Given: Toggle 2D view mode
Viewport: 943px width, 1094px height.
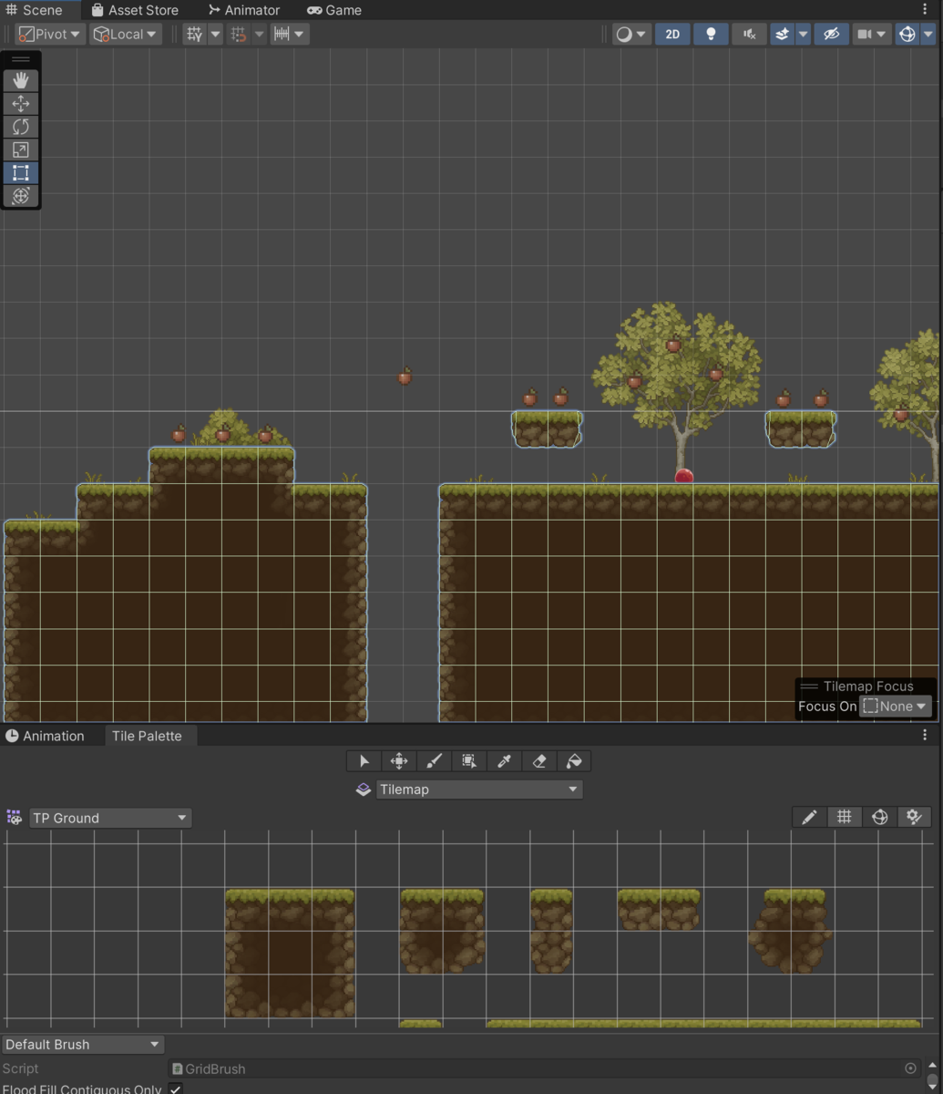Looking at the screenshot, I should 672,35.
